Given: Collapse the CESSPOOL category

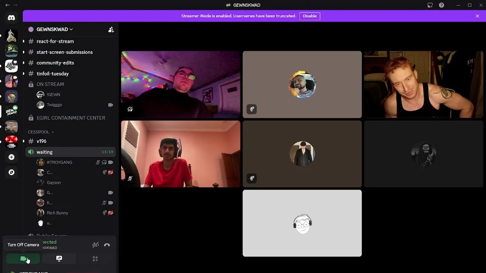Looking at the screenshot, I should 41,132.
